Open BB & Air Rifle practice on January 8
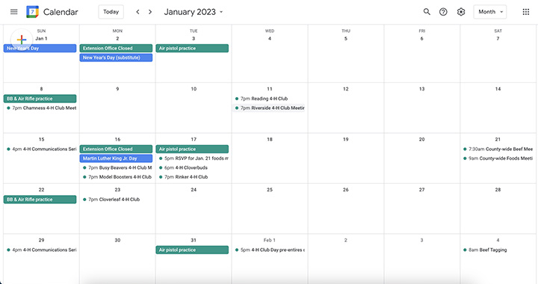This screenshot has height=284, width=538. click(x=40, y=99)
